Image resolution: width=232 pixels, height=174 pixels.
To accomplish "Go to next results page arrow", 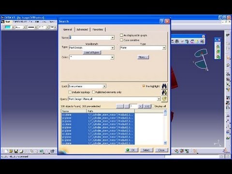I will click(x=141, y=106).
